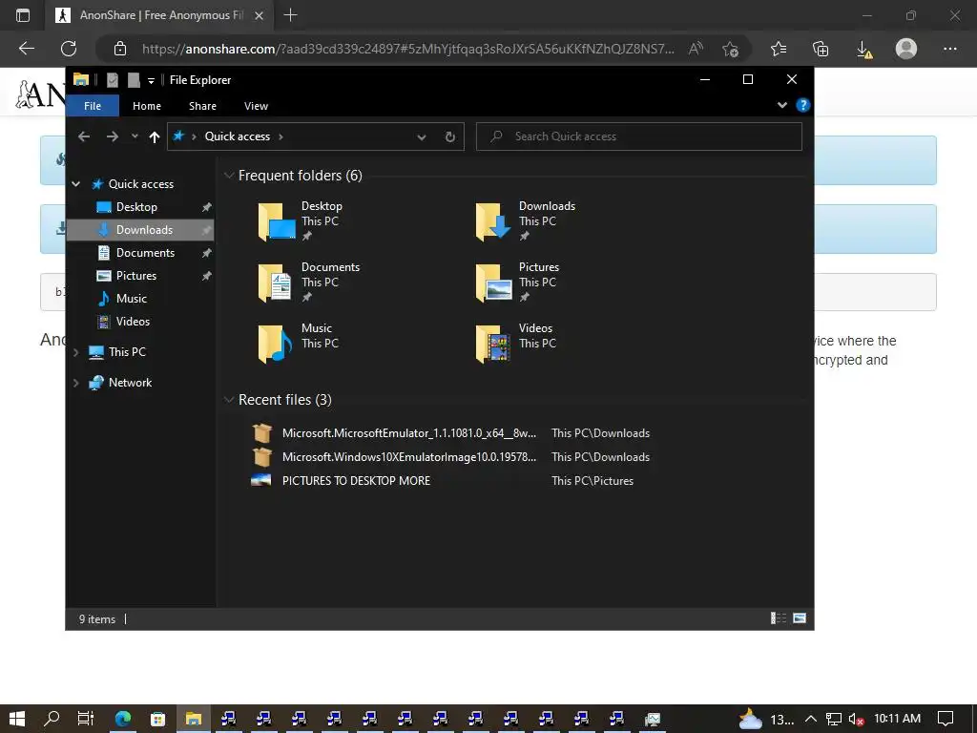
Task: Toggle Read aloud icon in Edge address bar
Action: click(696, 49)
